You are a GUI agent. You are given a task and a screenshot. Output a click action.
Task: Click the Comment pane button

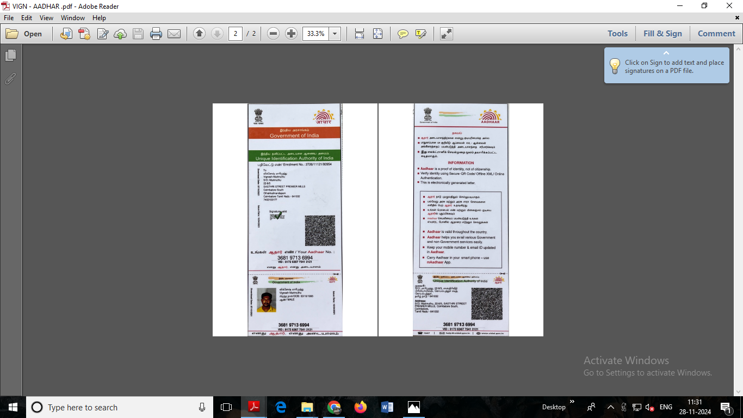click(716, 34)
